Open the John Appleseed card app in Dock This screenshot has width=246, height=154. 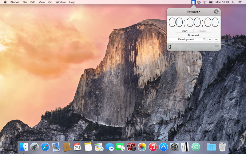pos(185,147)
